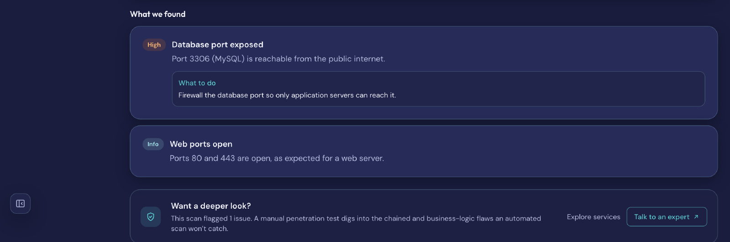Click empty area of the What to do box

pos(547,89)
